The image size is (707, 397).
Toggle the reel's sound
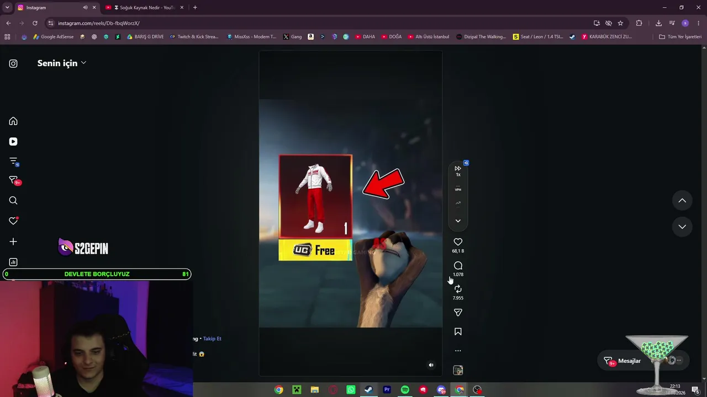tap(431, 365)
